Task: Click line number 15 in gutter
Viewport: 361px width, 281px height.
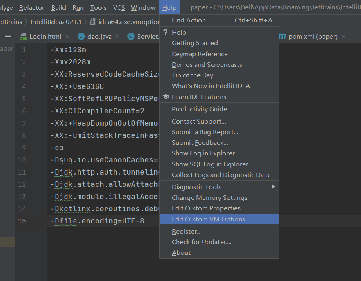Action: coord(22,221)
